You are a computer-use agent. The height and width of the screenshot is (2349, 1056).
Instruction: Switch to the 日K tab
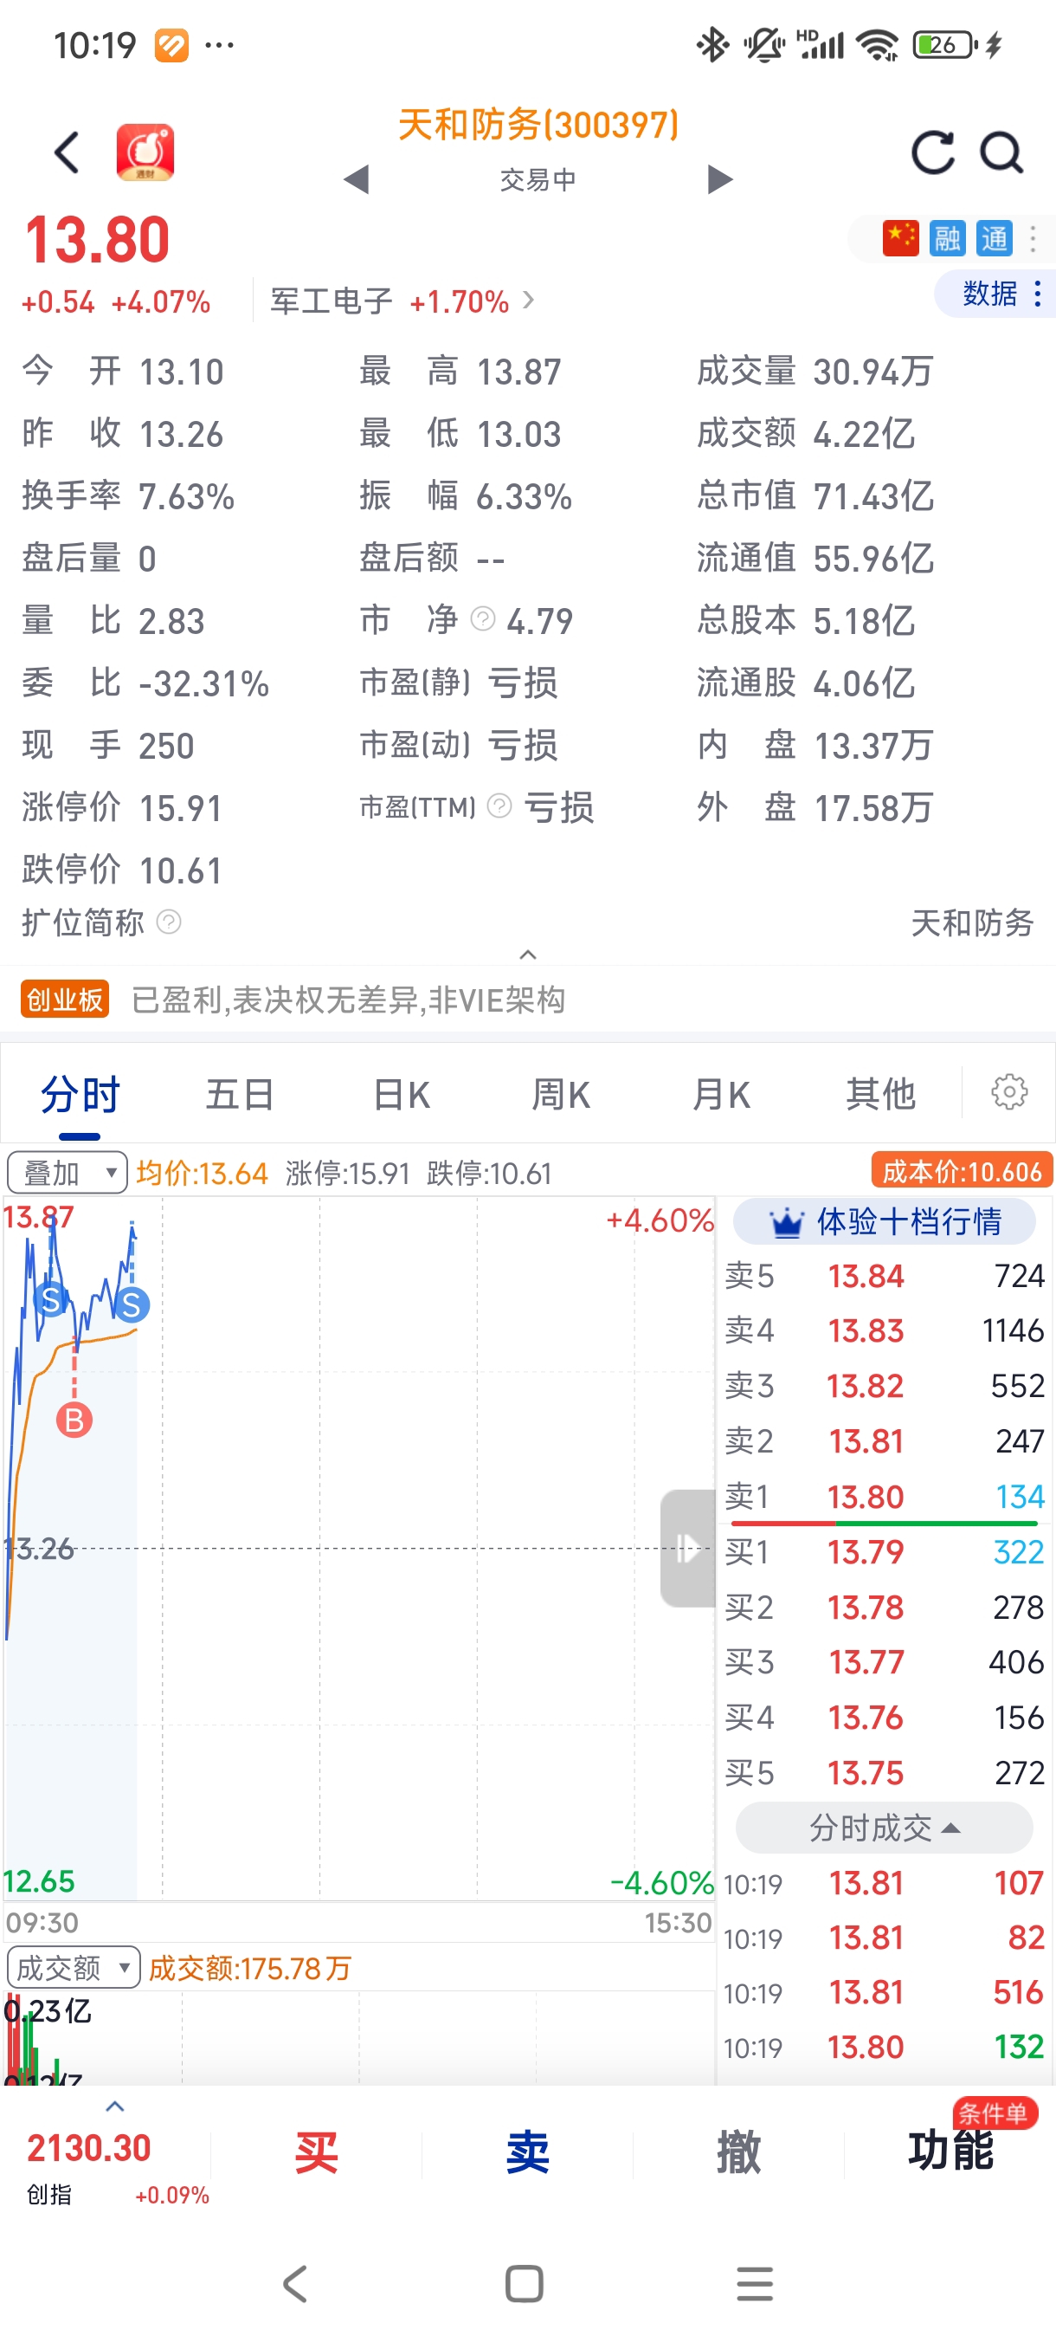tap(401, 1093)
